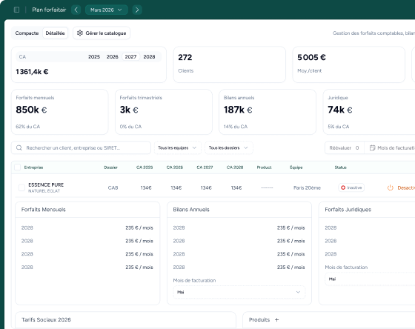
Task: Select CA year 2026
Action: point(112,57)
